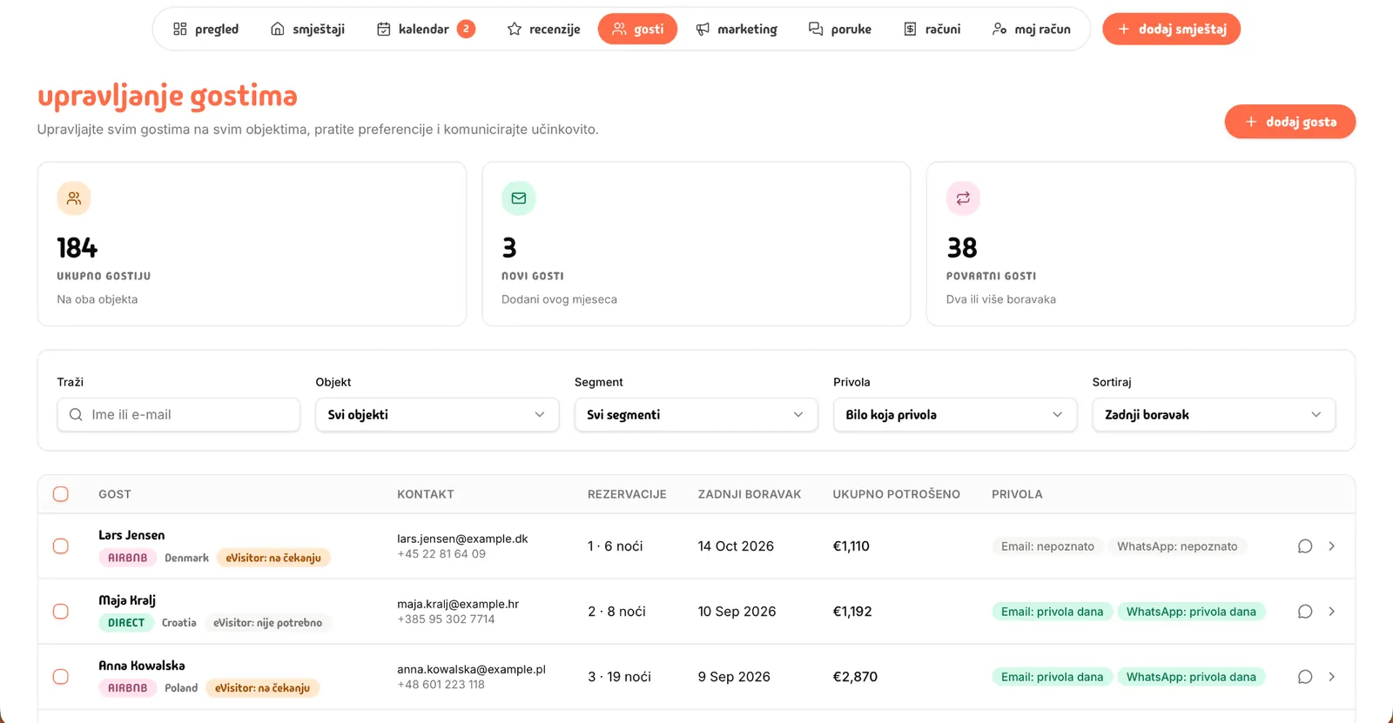
Task: Click 'Email: privola dana' tag for Maja Kralj
Action: click(x=1052, y=612)
